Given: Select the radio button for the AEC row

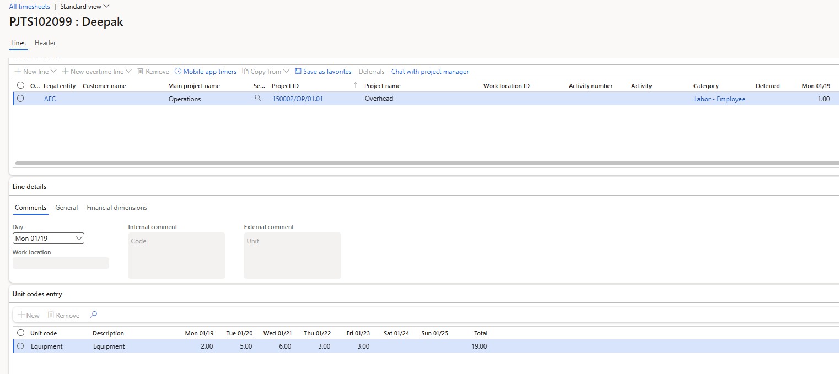Looking at the screenshot, I should click(x=20, y=99).
